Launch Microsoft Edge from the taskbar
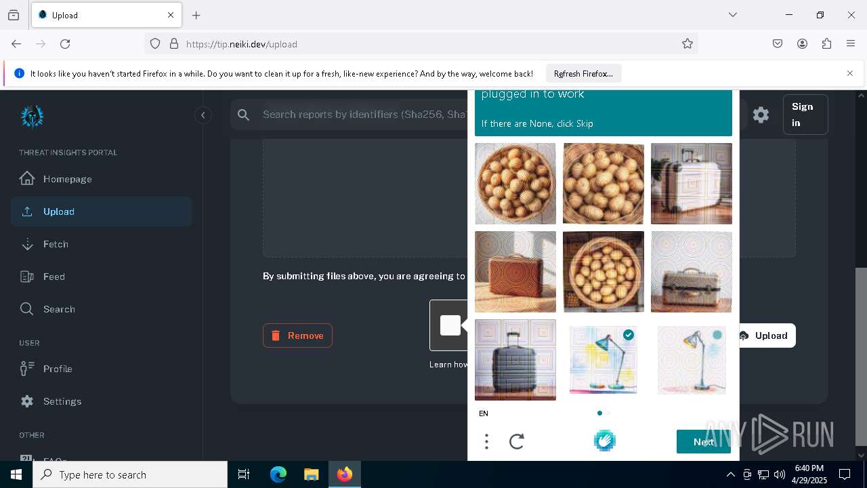 pyautogui.click(x=278, y=474)
